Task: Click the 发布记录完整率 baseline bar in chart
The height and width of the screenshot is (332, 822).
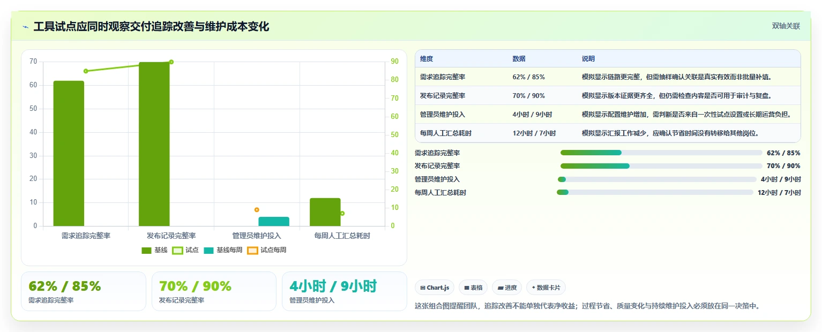Action: (154, 144)
